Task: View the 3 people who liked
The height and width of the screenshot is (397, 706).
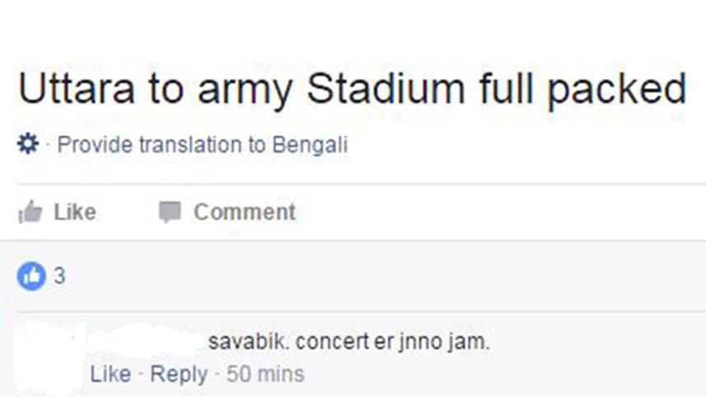Action: coord(59,276)
